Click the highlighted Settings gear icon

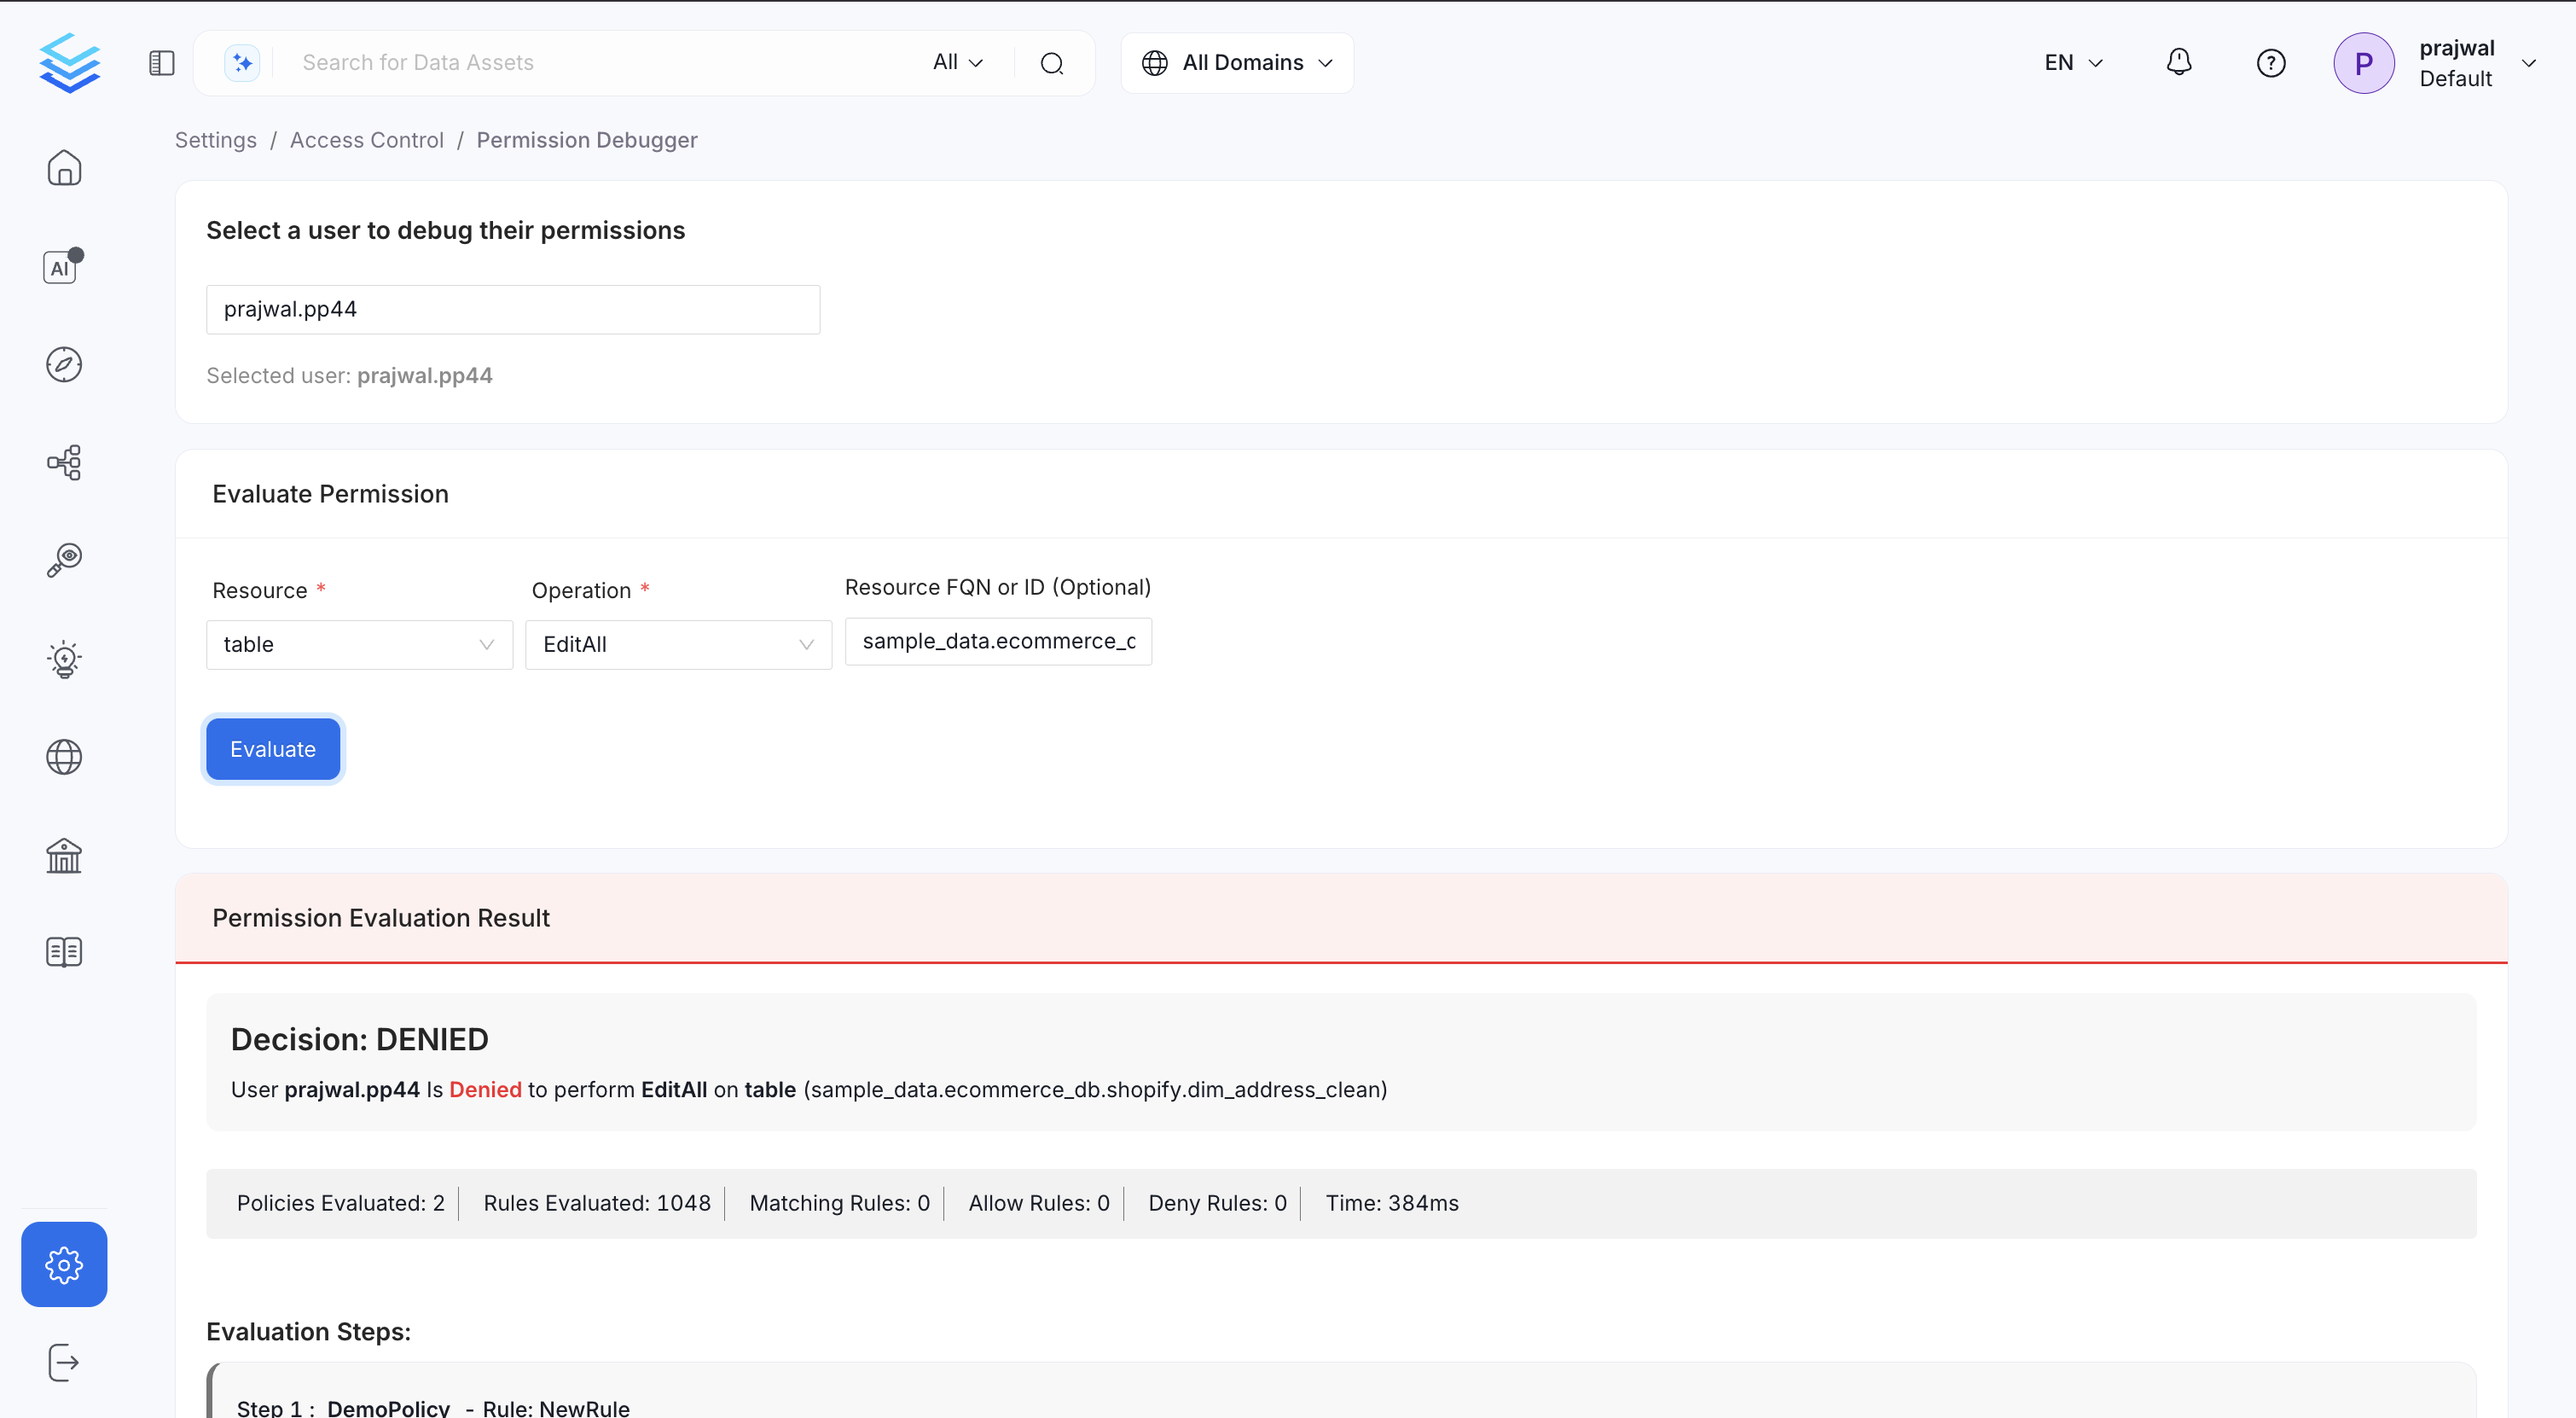pos(64,1264)
